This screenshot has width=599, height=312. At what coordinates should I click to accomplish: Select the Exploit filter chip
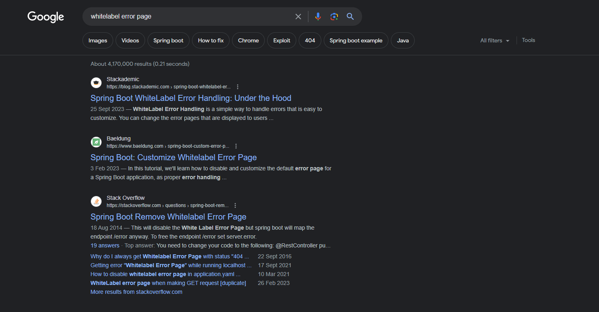(x=282, y=40)
